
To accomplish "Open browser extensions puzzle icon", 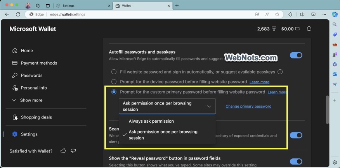I will [x=290, y=14].
